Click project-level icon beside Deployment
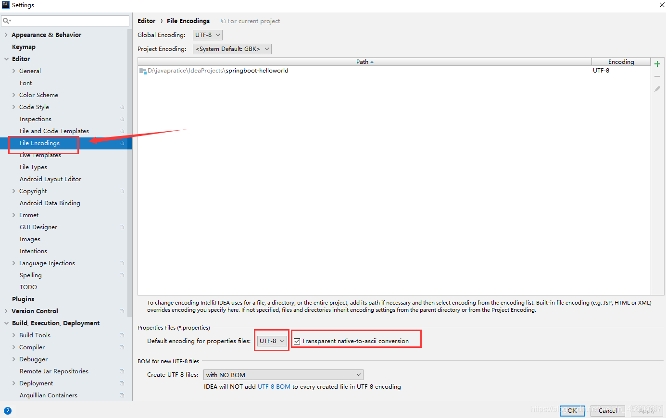 point(122,383)
